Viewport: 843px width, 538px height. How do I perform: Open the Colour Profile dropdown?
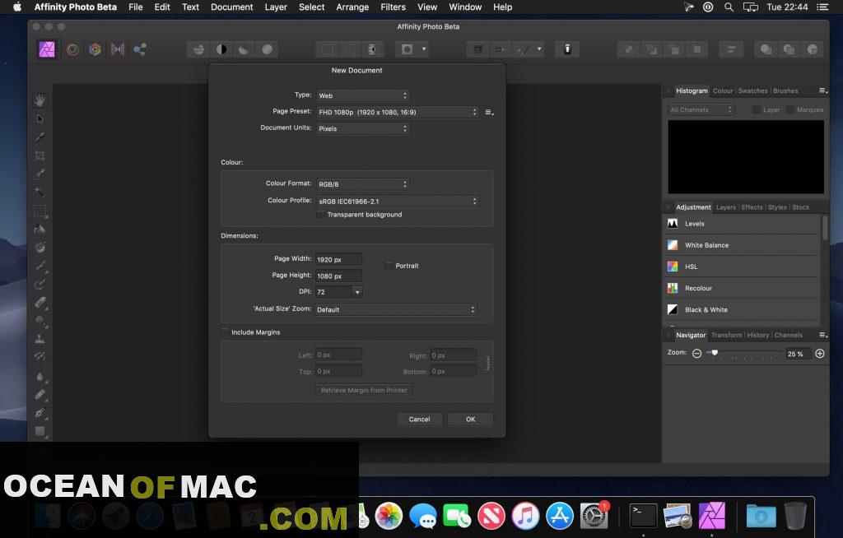pyautogui.click(x=398, y=202)
